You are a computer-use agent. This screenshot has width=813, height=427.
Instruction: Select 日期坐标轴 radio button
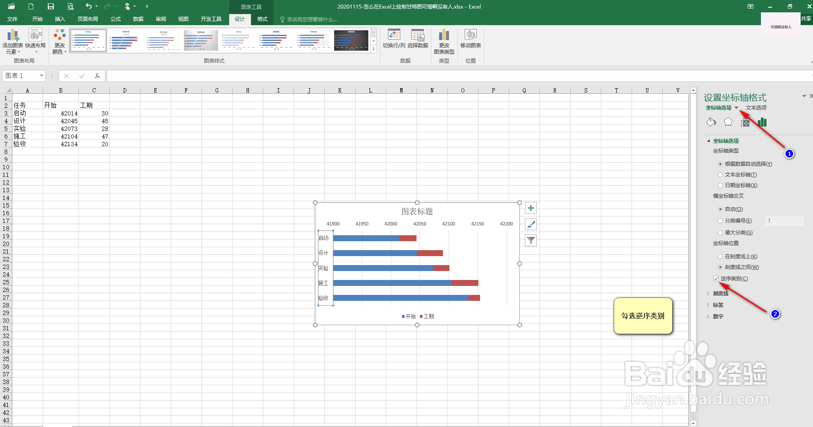click(x=720, y=185)
